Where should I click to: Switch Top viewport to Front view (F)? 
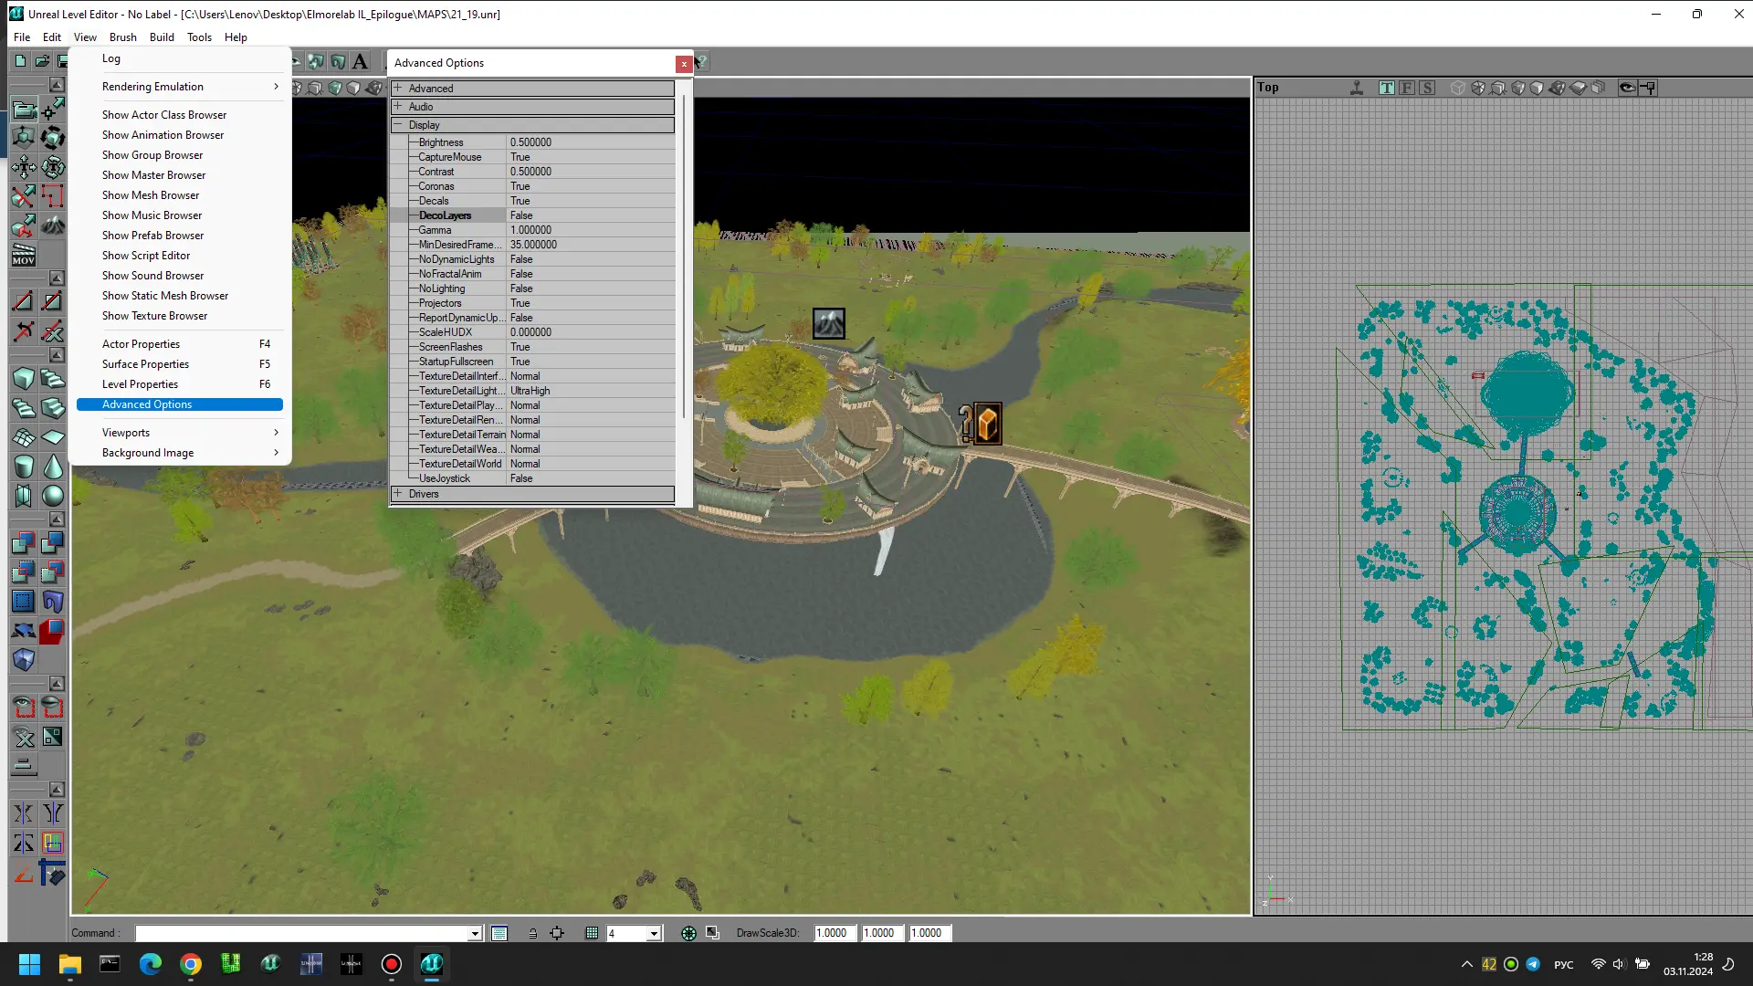coord(1407,88)
